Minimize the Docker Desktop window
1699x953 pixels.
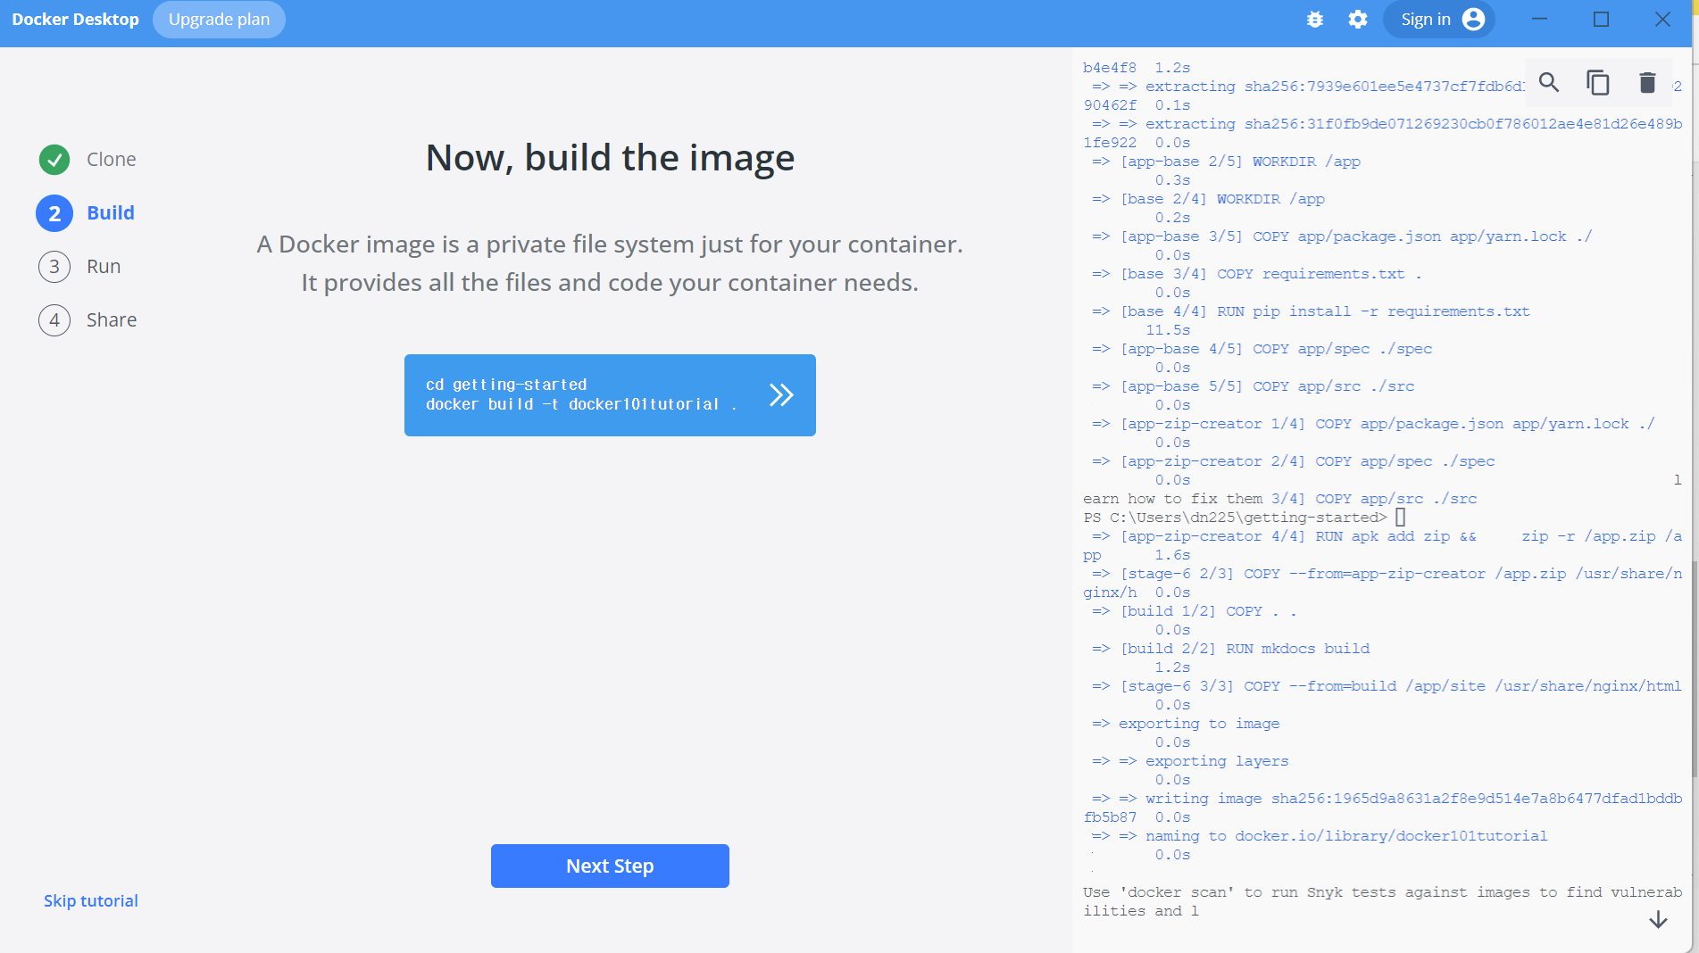[x=1539, y=20]
